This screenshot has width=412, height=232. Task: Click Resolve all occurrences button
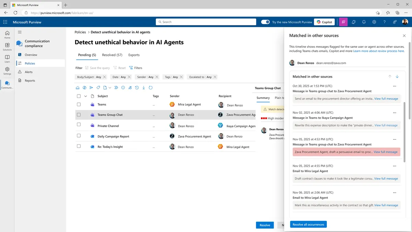coord(308,224)
